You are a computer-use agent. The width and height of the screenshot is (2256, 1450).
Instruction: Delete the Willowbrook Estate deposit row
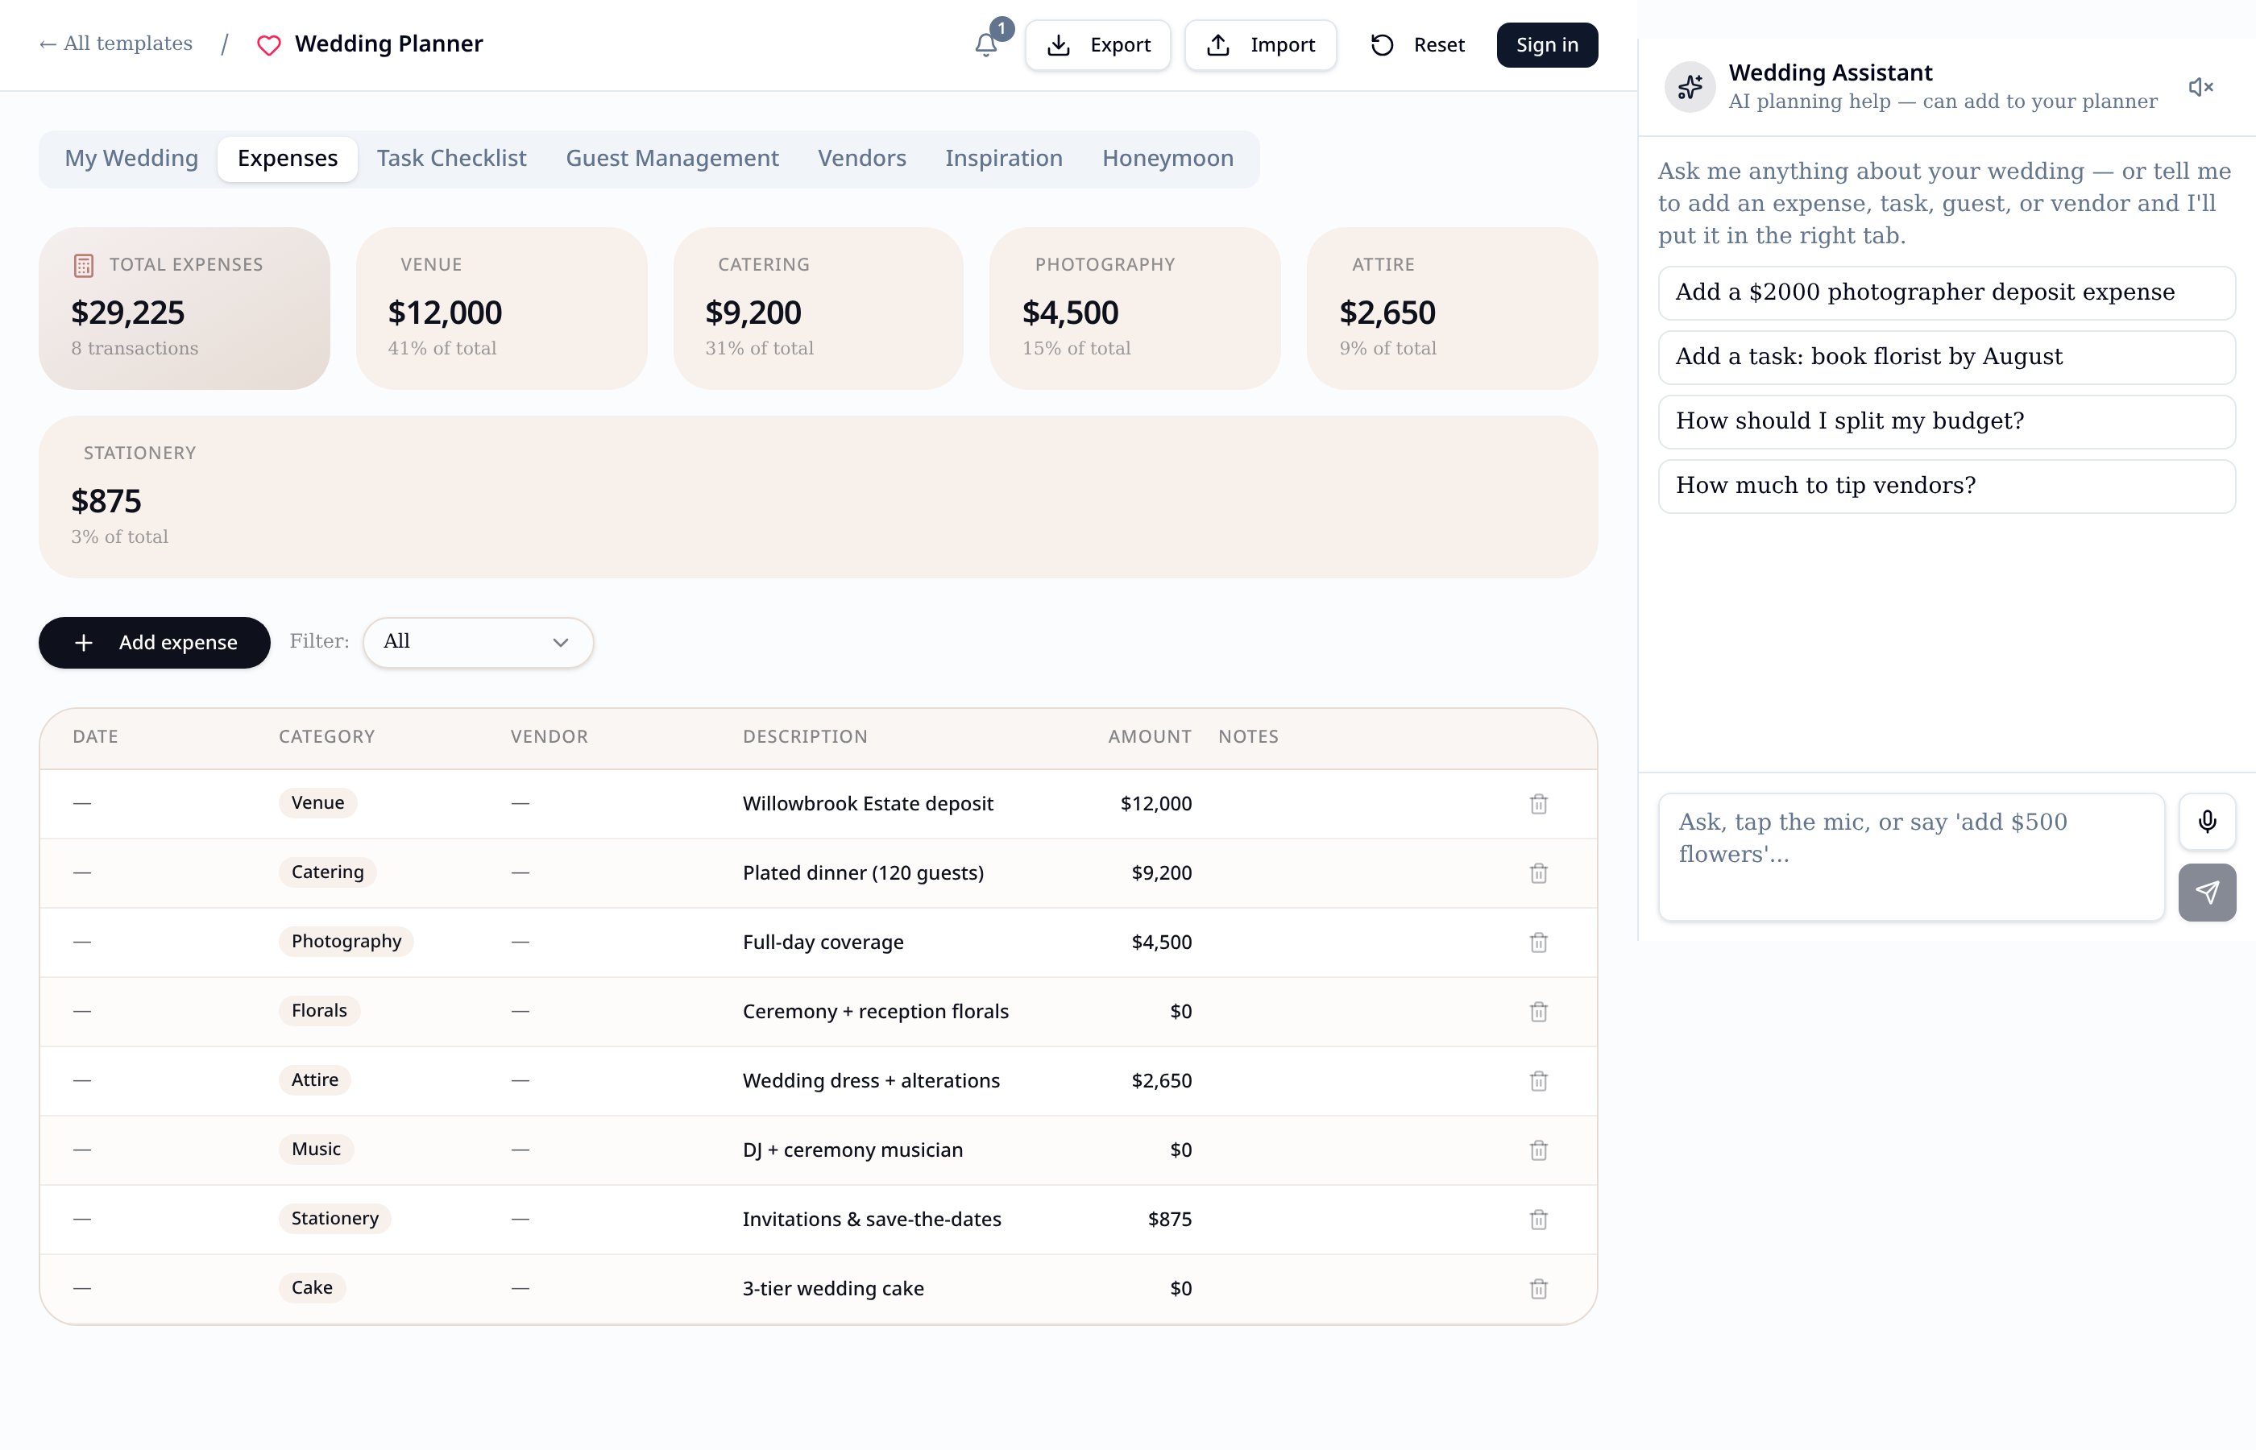coord(1539,804)
